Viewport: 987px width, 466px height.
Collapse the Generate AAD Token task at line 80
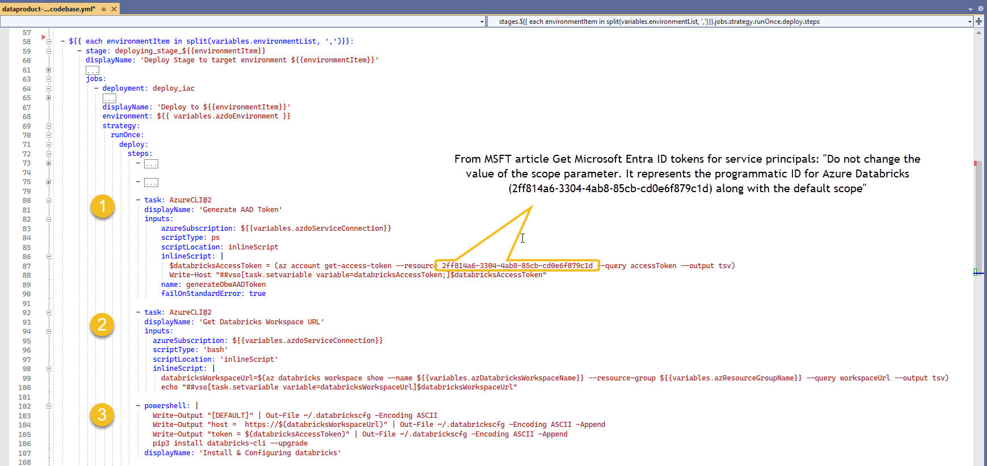(48, 201)
